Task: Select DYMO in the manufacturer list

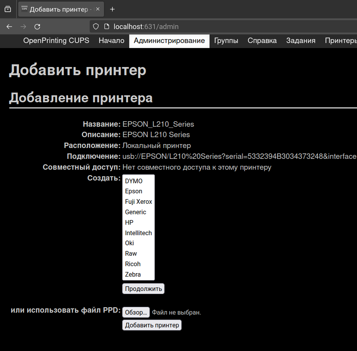Action: point(138,181)
